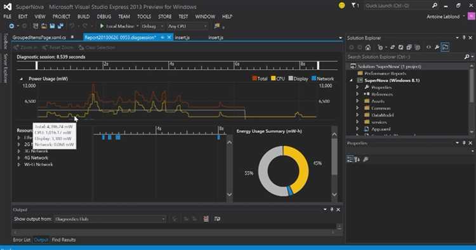Start debugging on Local Machine
The height and width of the screenshot is (250, 476).
pos(117,27)
